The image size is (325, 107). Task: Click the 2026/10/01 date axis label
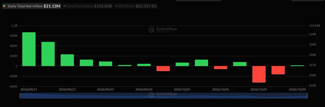[x=182, y=90]
